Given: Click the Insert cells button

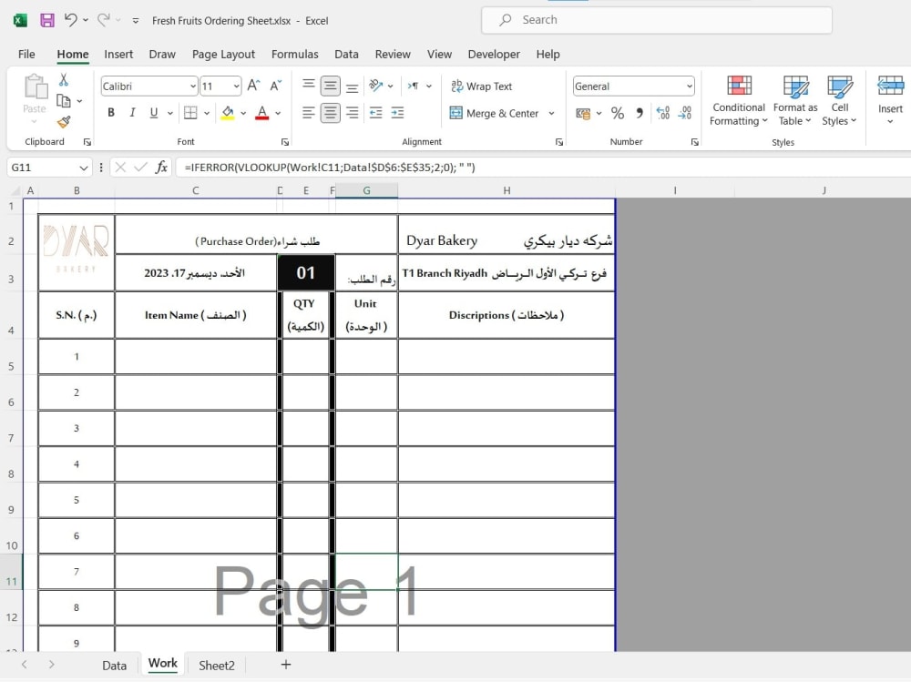Looking at the screenshot, I should click(890, 100).
